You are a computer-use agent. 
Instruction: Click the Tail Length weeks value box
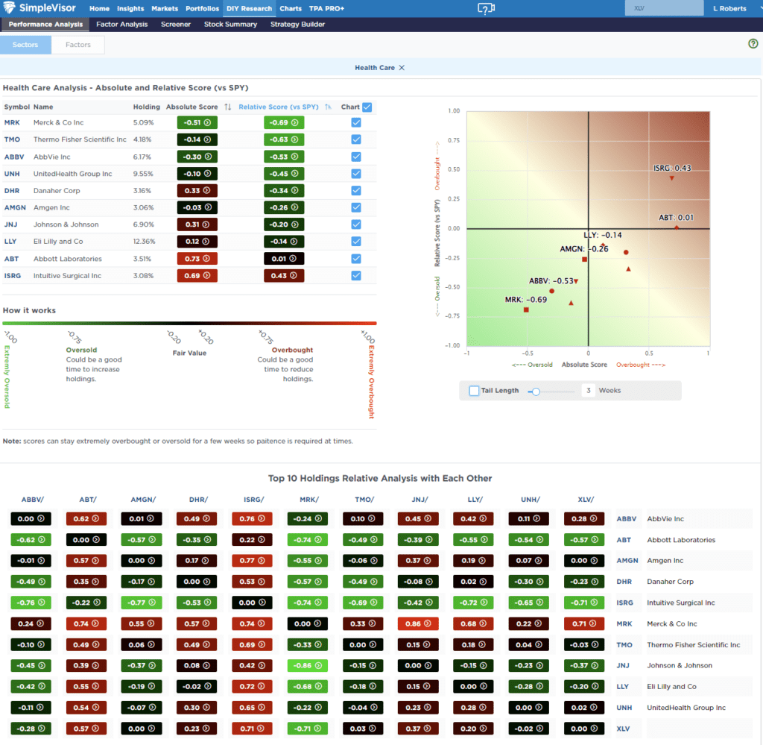coord(589,391)
